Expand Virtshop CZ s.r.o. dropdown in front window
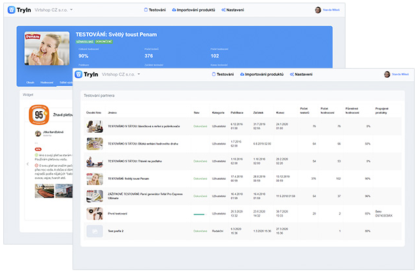This screenshot has width=418, height=274. click(x=121, y=74)
